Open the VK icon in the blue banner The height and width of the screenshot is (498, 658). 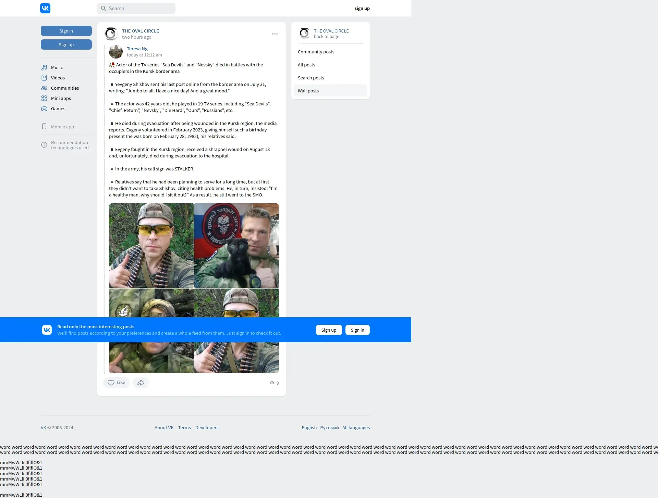(x=47, y=330)
